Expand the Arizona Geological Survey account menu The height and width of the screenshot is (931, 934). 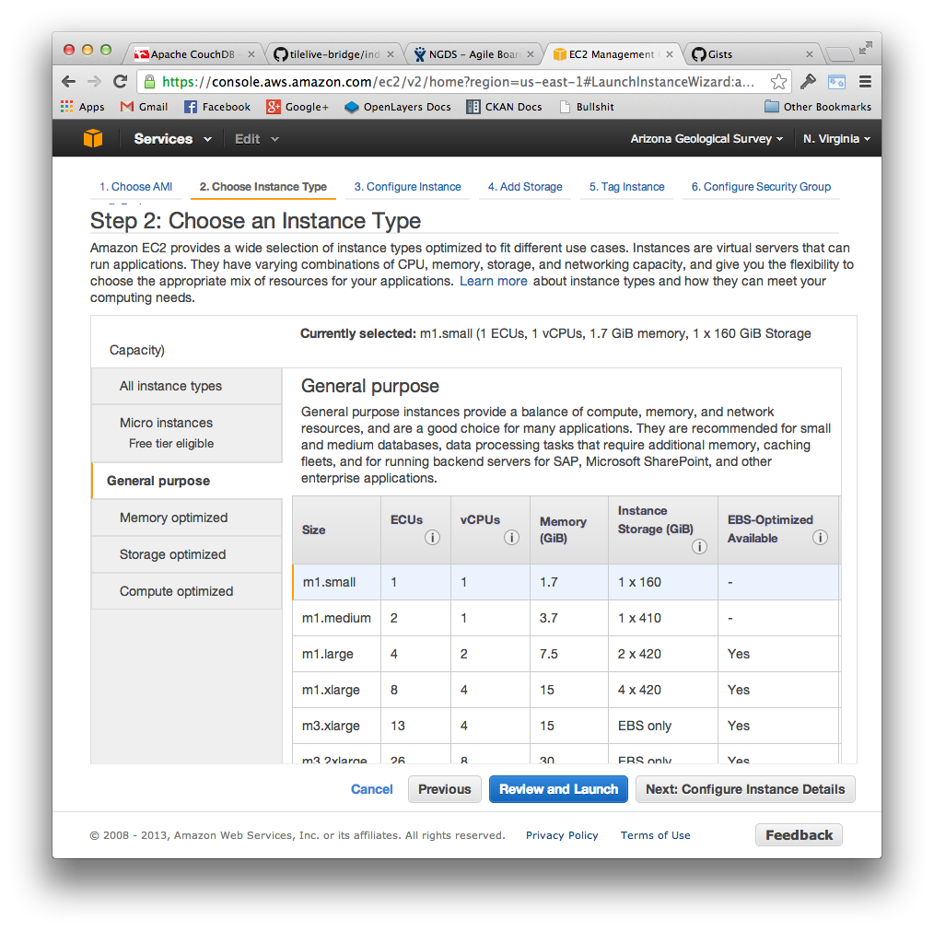(706, 139)
